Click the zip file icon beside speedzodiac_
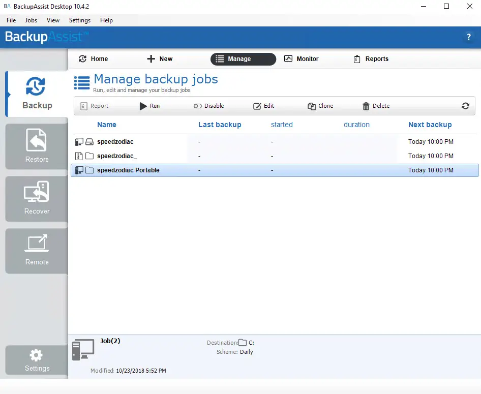The height and width of the screenshot is (394, 481). point(79,156)
